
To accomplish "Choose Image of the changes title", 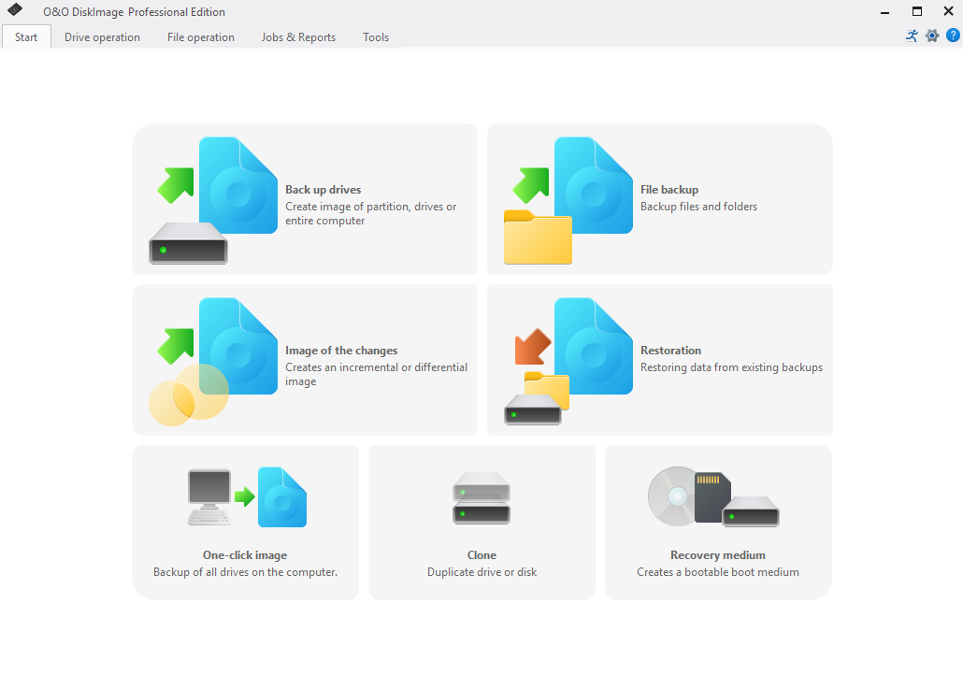I will (341, 351).
